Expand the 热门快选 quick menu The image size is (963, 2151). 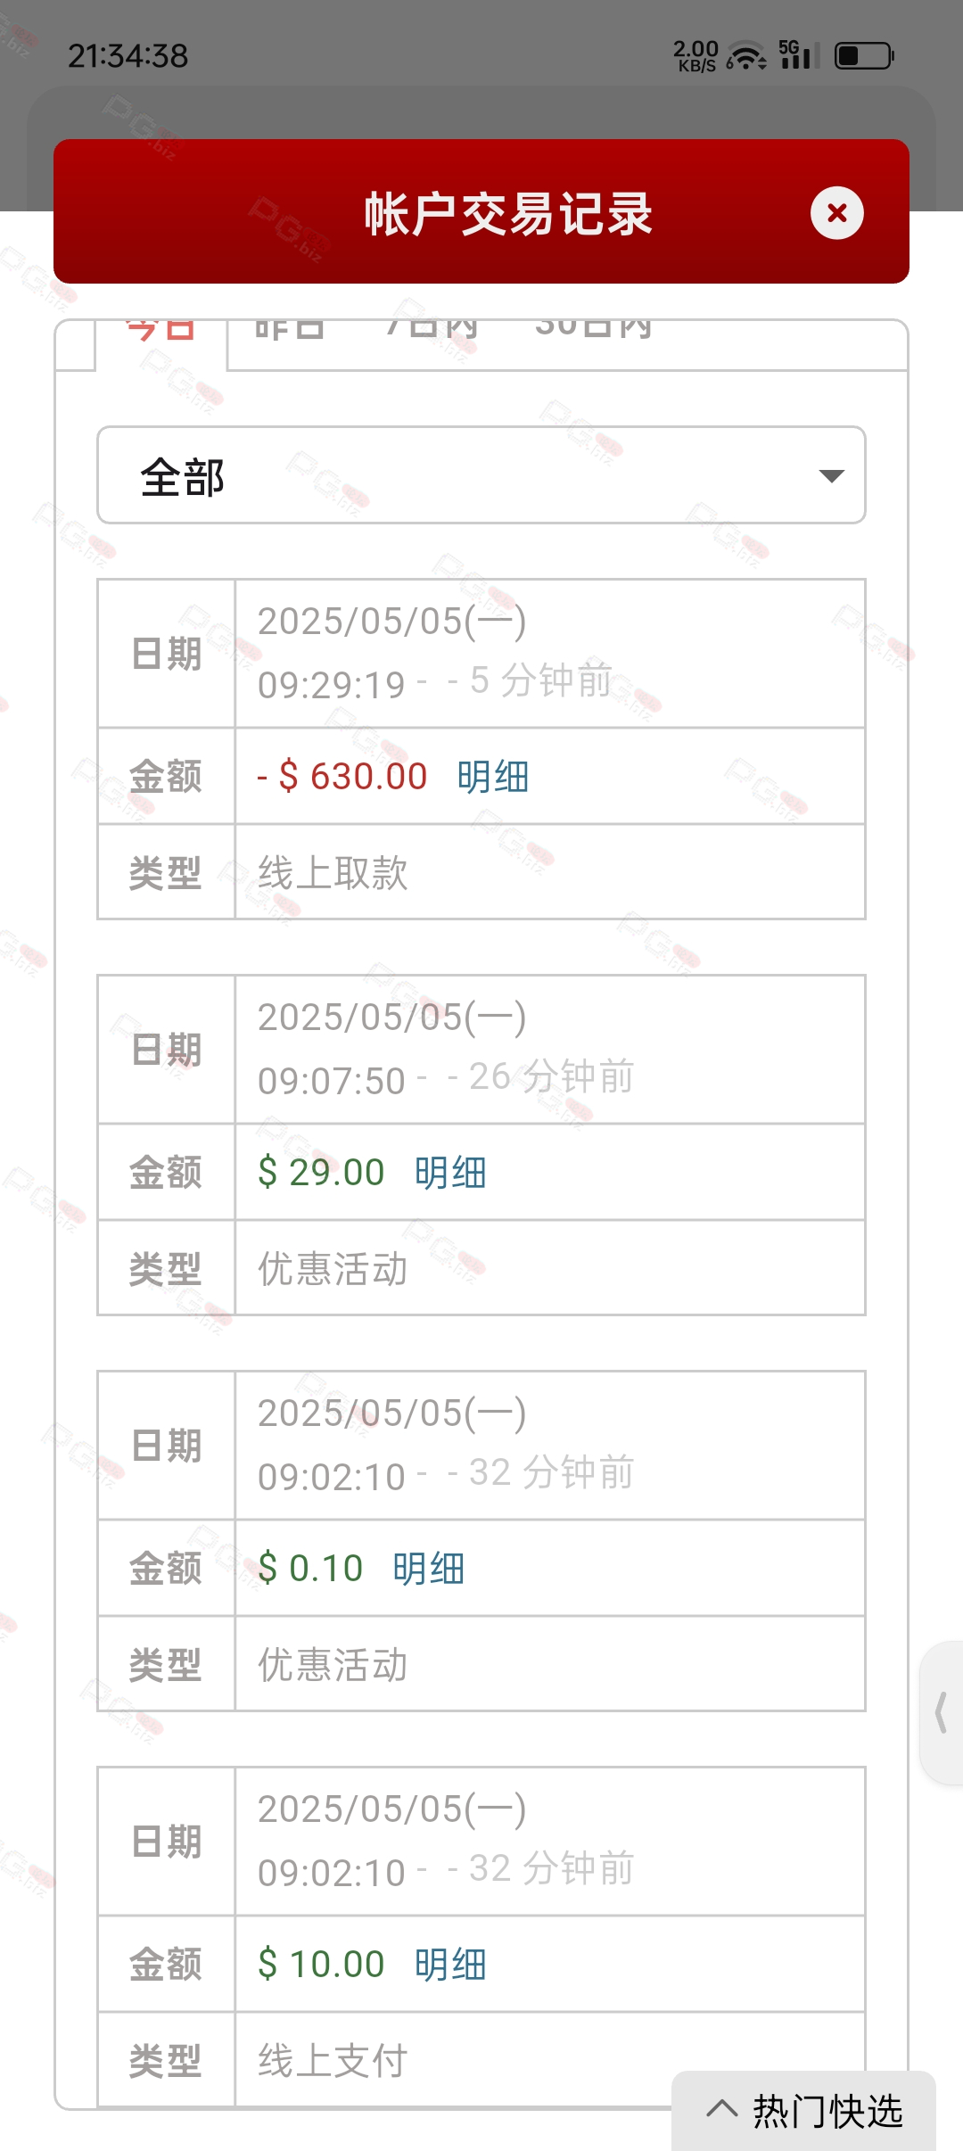[x=804, y=2111]
